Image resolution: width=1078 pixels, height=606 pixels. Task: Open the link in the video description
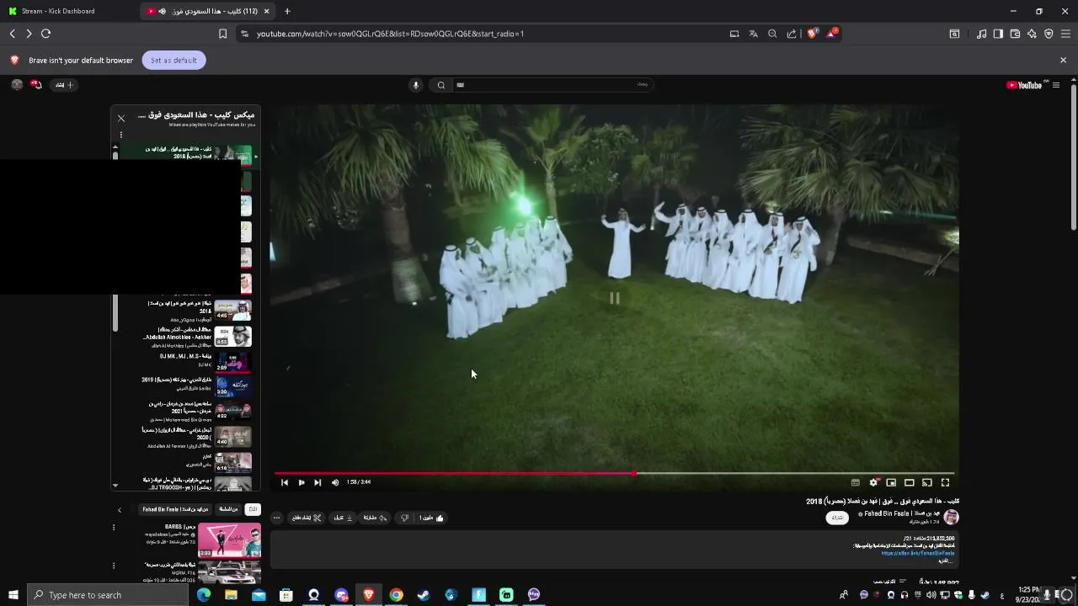(x=917, y=553)
